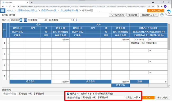Open browser profile avatar
Image resolution: width=172 pixels, height=102 pixels.
click(165, 6)
